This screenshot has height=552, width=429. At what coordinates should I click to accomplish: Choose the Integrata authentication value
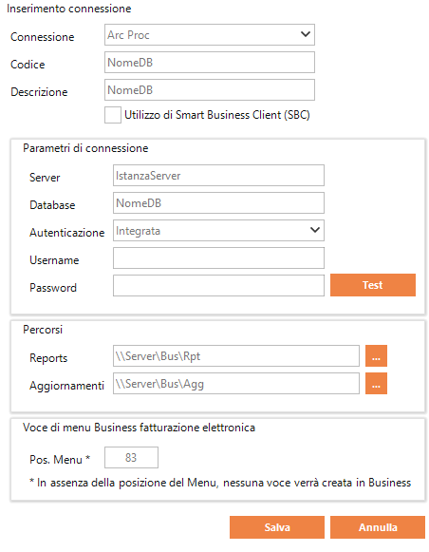click(138, 231)
